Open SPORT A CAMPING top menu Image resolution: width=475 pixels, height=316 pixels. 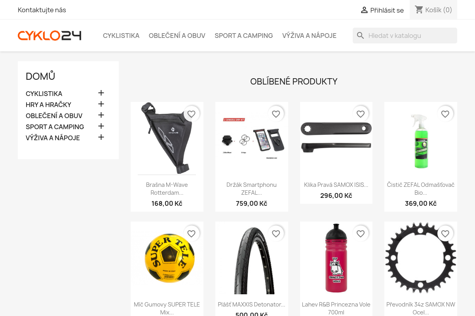point(244,36)
